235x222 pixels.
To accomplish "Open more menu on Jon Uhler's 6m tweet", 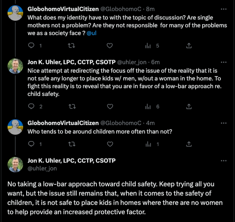I will tap(223, 62).
